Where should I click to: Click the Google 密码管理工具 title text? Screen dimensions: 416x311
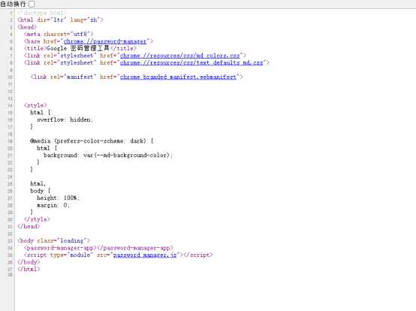point(78,48)
